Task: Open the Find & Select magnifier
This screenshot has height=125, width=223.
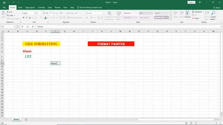Action: pyautogui.click(x=213, y=15)
